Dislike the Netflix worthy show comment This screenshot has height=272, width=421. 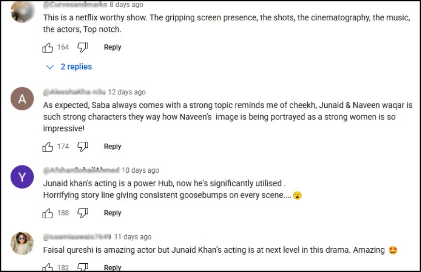(83, 47)
